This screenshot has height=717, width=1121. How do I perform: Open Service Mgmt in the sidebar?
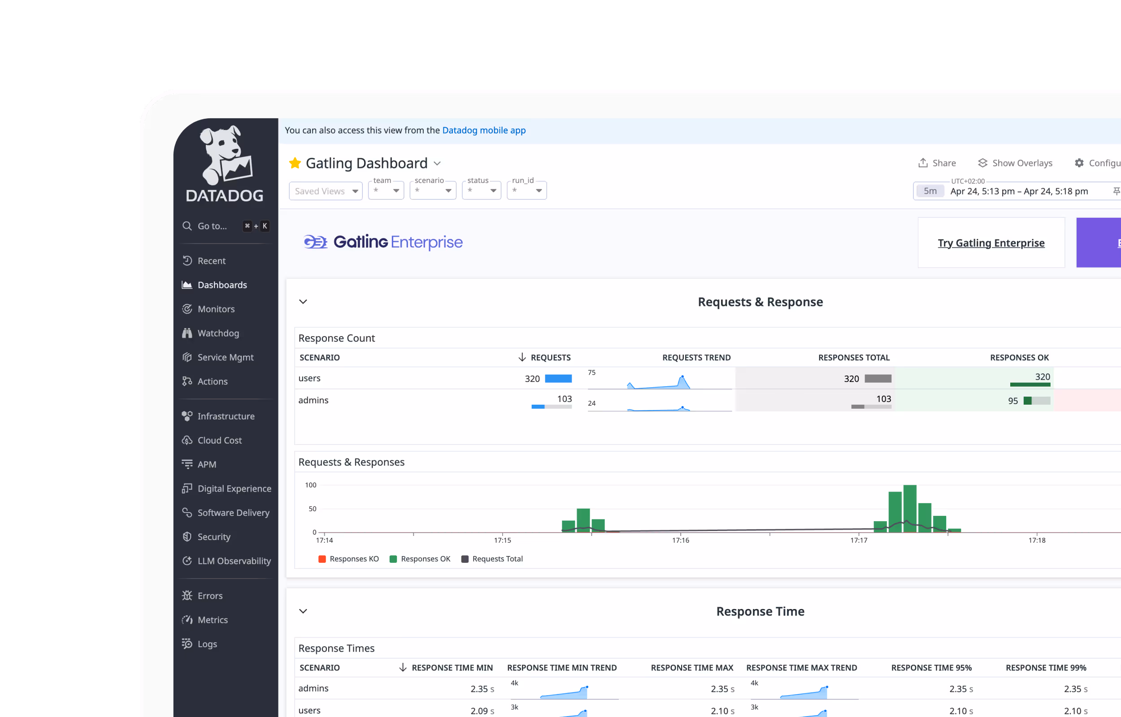(x=226, y=357)
